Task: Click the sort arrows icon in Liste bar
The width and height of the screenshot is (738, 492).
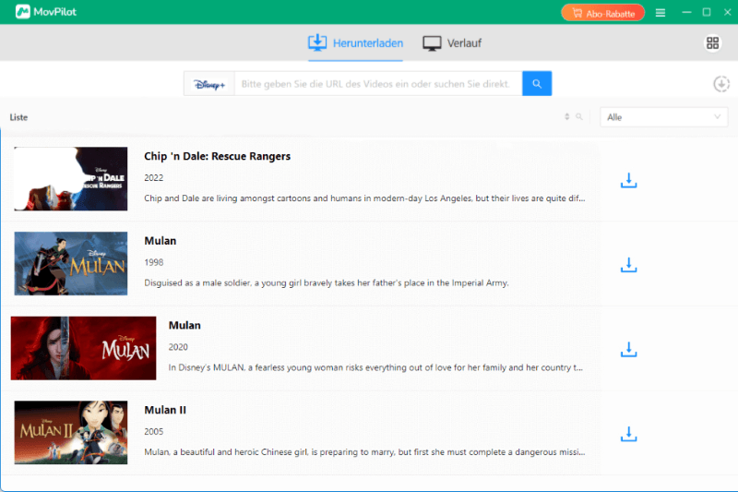Action: coord(567,116)
